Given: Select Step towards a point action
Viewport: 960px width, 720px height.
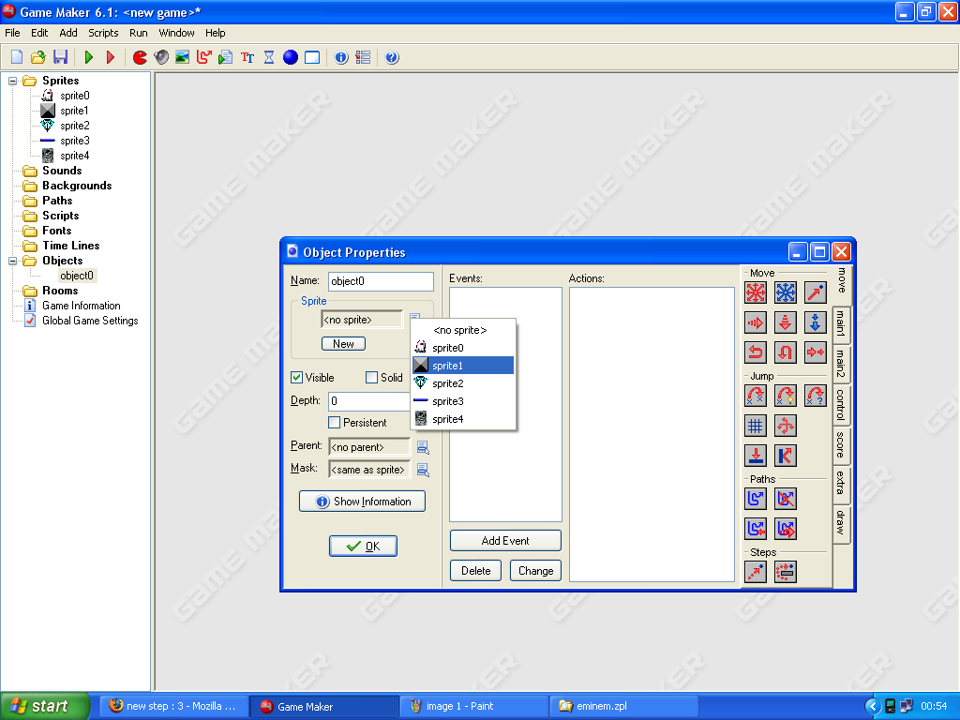Looking at the screenshot, I should 756,572.
